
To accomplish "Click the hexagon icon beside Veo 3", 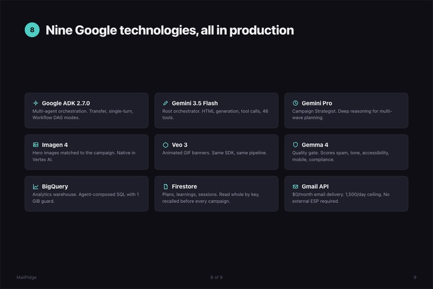I will pos(165,144).
